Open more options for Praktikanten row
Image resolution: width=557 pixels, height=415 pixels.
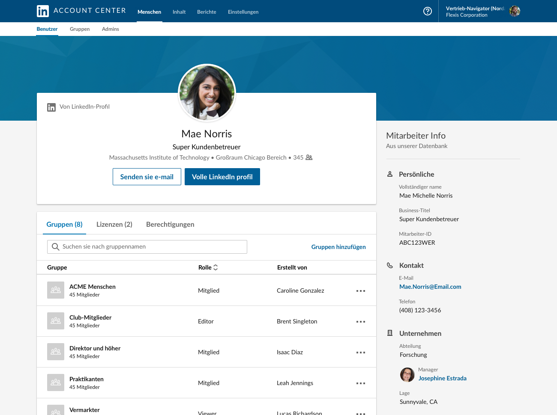click(x=361, y=383)
